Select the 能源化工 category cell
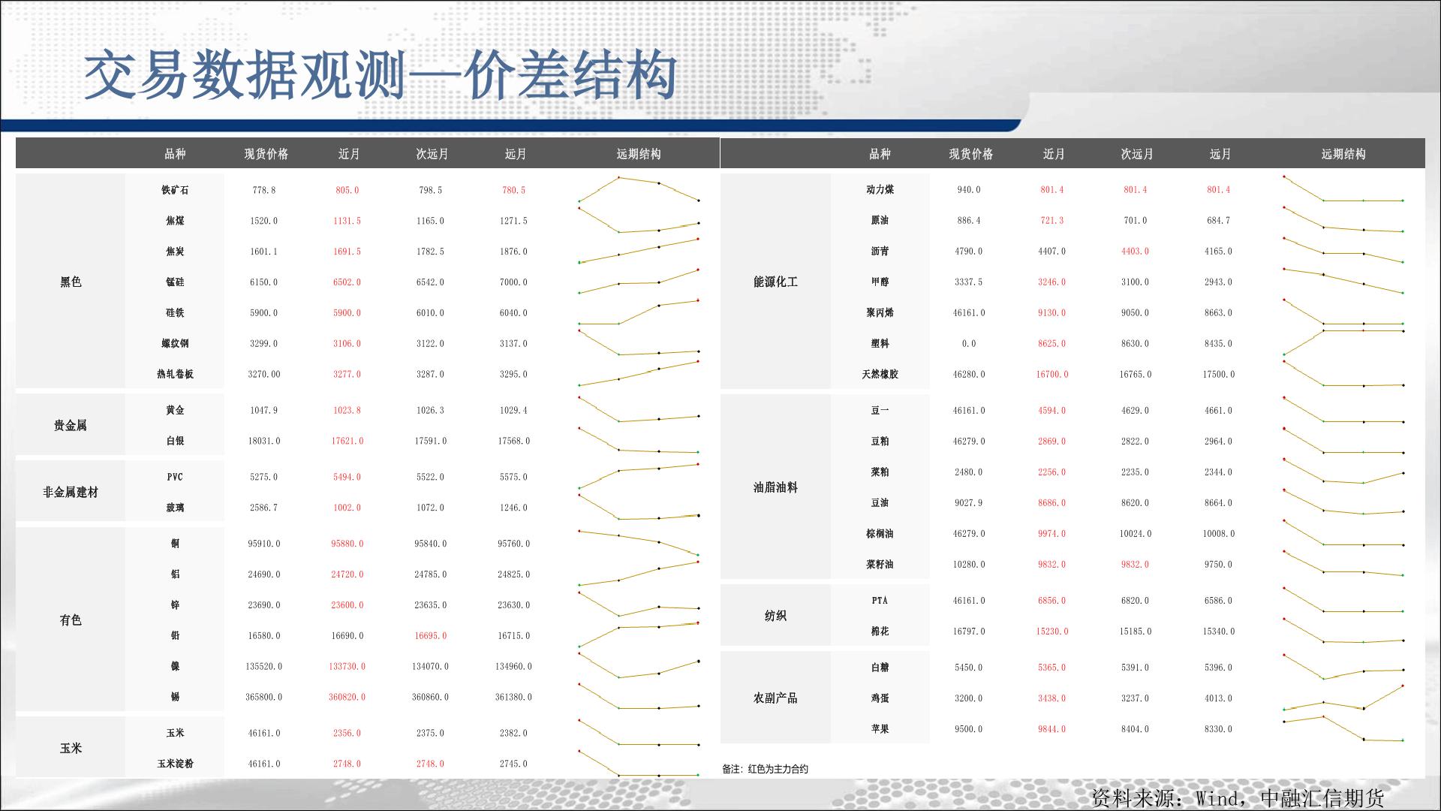1441x811 pixels. click(775, 282)
